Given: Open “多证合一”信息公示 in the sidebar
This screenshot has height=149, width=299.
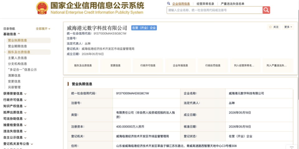Looking at the screenshot, I should pyautogui.click(x=22, y=70).
